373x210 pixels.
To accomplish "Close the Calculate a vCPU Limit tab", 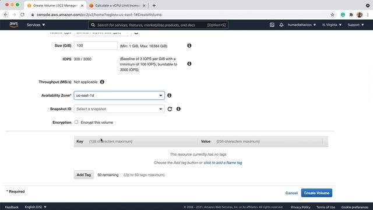I will (x=144, y=5).
